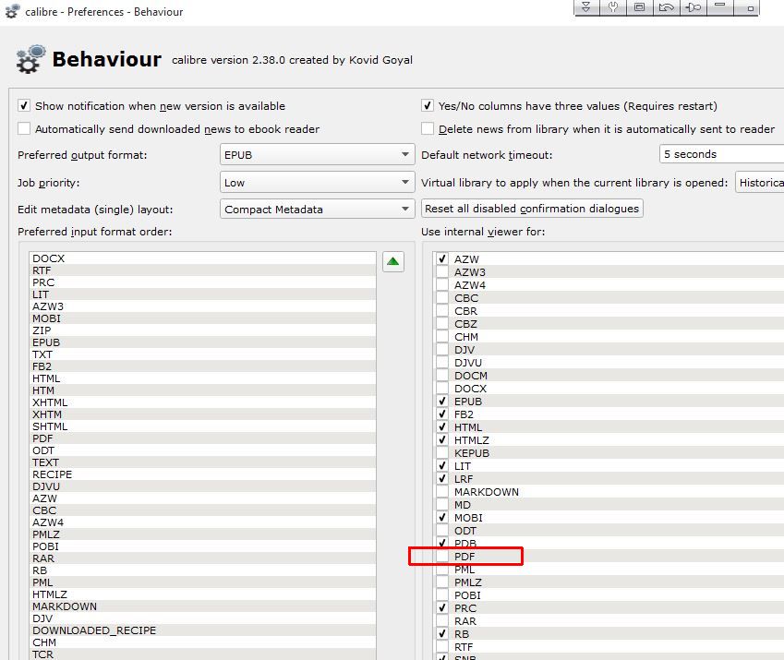
Task: Click the double down-arrows titlebar icon
Action: click(x=586, y=7)
